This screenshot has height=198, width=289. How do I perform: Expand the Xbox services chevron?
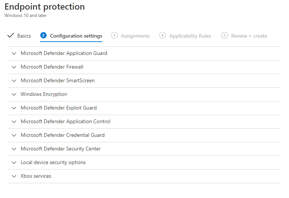coord(14,176)
